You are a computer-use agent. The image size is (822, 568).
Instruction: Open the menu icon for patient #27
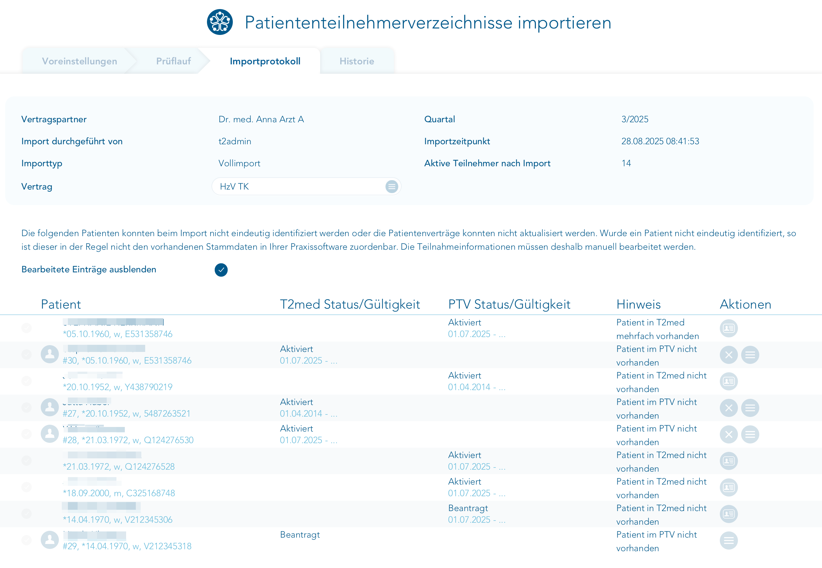[x=750, y=408]
